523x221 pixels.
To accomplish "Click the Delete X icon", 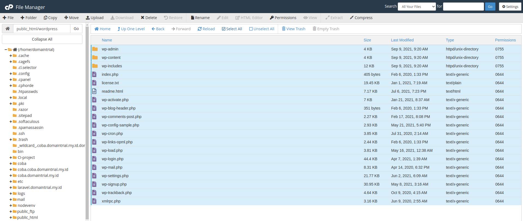I will click(142, 18).
